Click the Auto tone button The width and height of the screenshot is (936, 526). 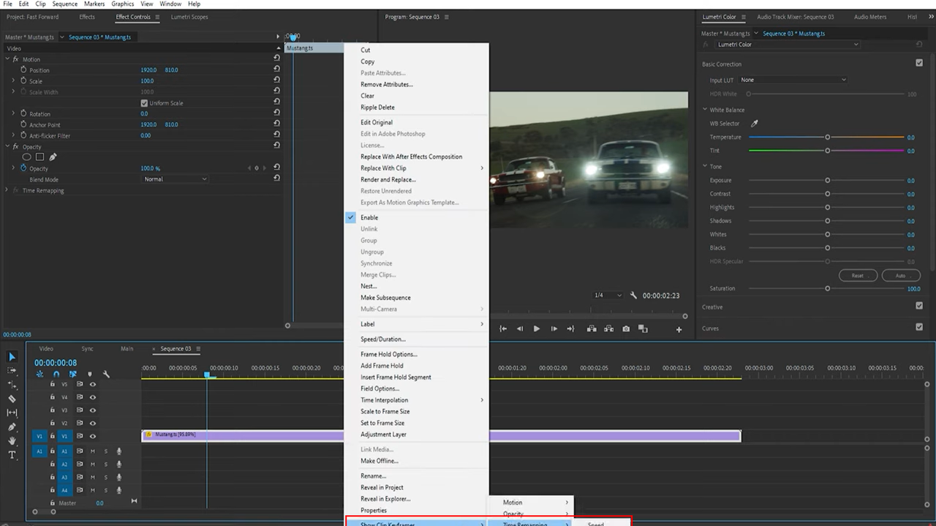tap(900, 275)
